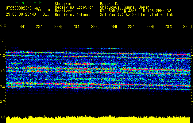Select the RTL-SDR SDR# 43dB L15 103.2MHz CW text
Image resolution: width=193 pixels, height=123 pixels.
click(x=135, y=11)
